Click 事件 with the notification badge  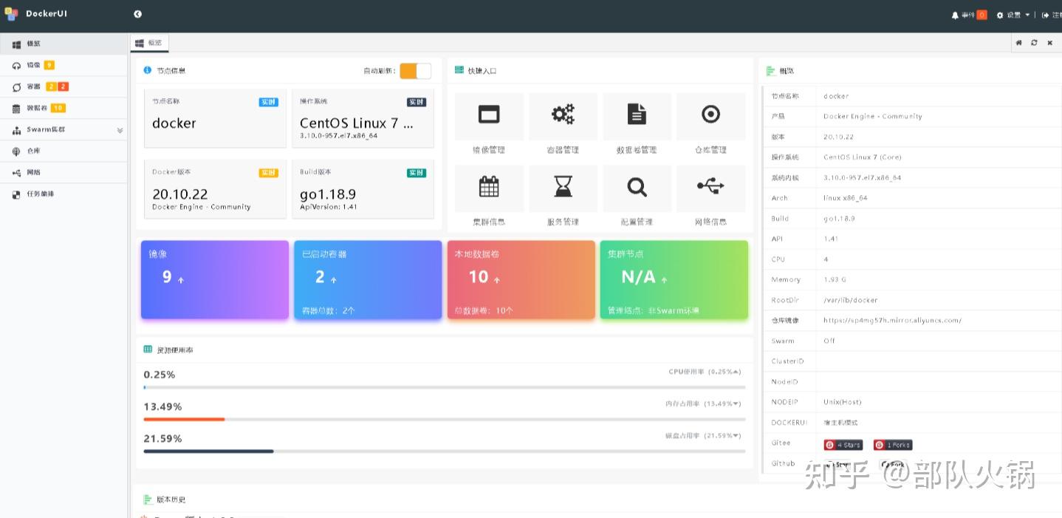tap(969, 14)
